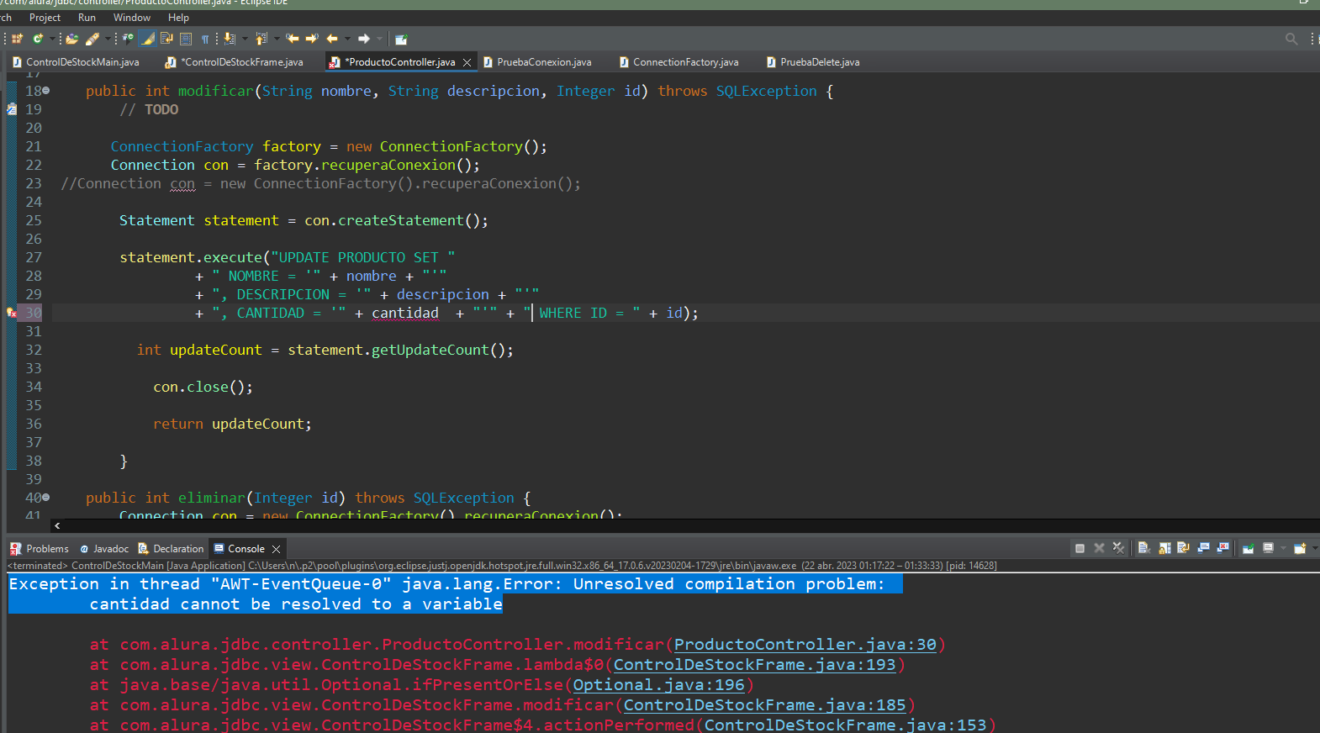This screenshot has width=1320, height=733.
Task: Navigate Back with the yellow left arrow
Action: (332, 39)
